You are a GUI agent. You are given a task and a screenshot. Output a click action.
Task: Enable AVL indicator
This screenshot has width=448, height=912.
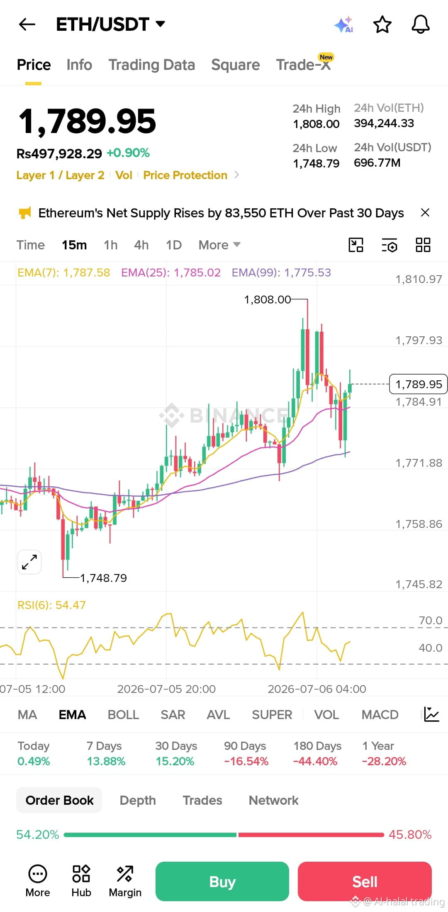[218, 715]
